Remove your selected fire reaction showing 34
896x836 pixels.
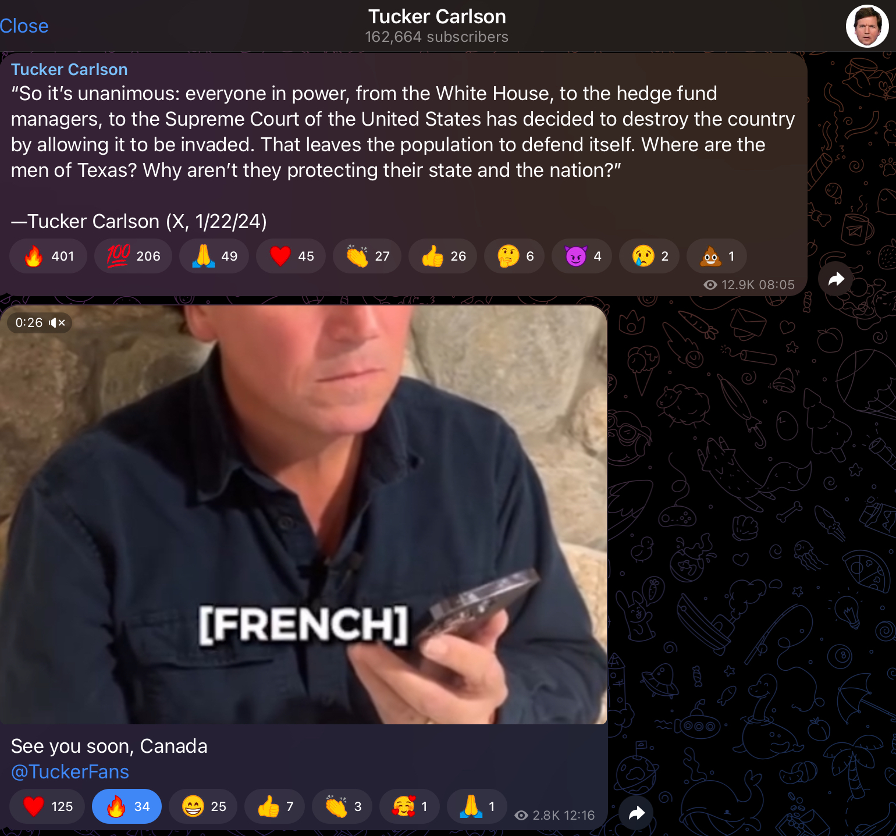tap(127, 806)
